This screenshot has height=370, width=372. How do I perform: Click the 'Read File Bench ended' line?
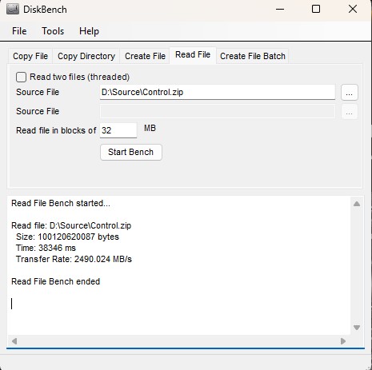[x=55, y=281]
